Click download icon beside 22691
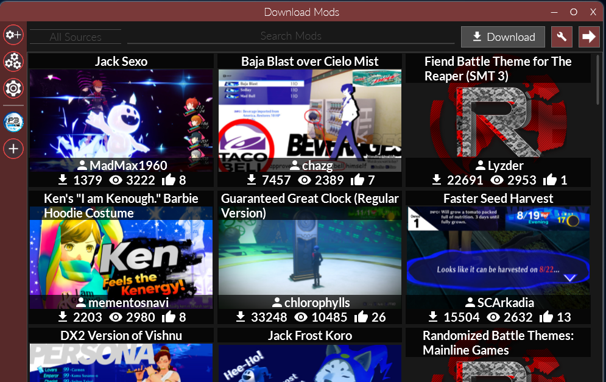This screenshot has height=382, width=606. click(x=436, y=179)
